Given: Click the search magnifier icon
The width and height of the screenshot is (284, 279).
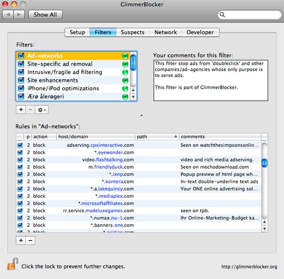Looking at the screenshot, I should 222,14.
